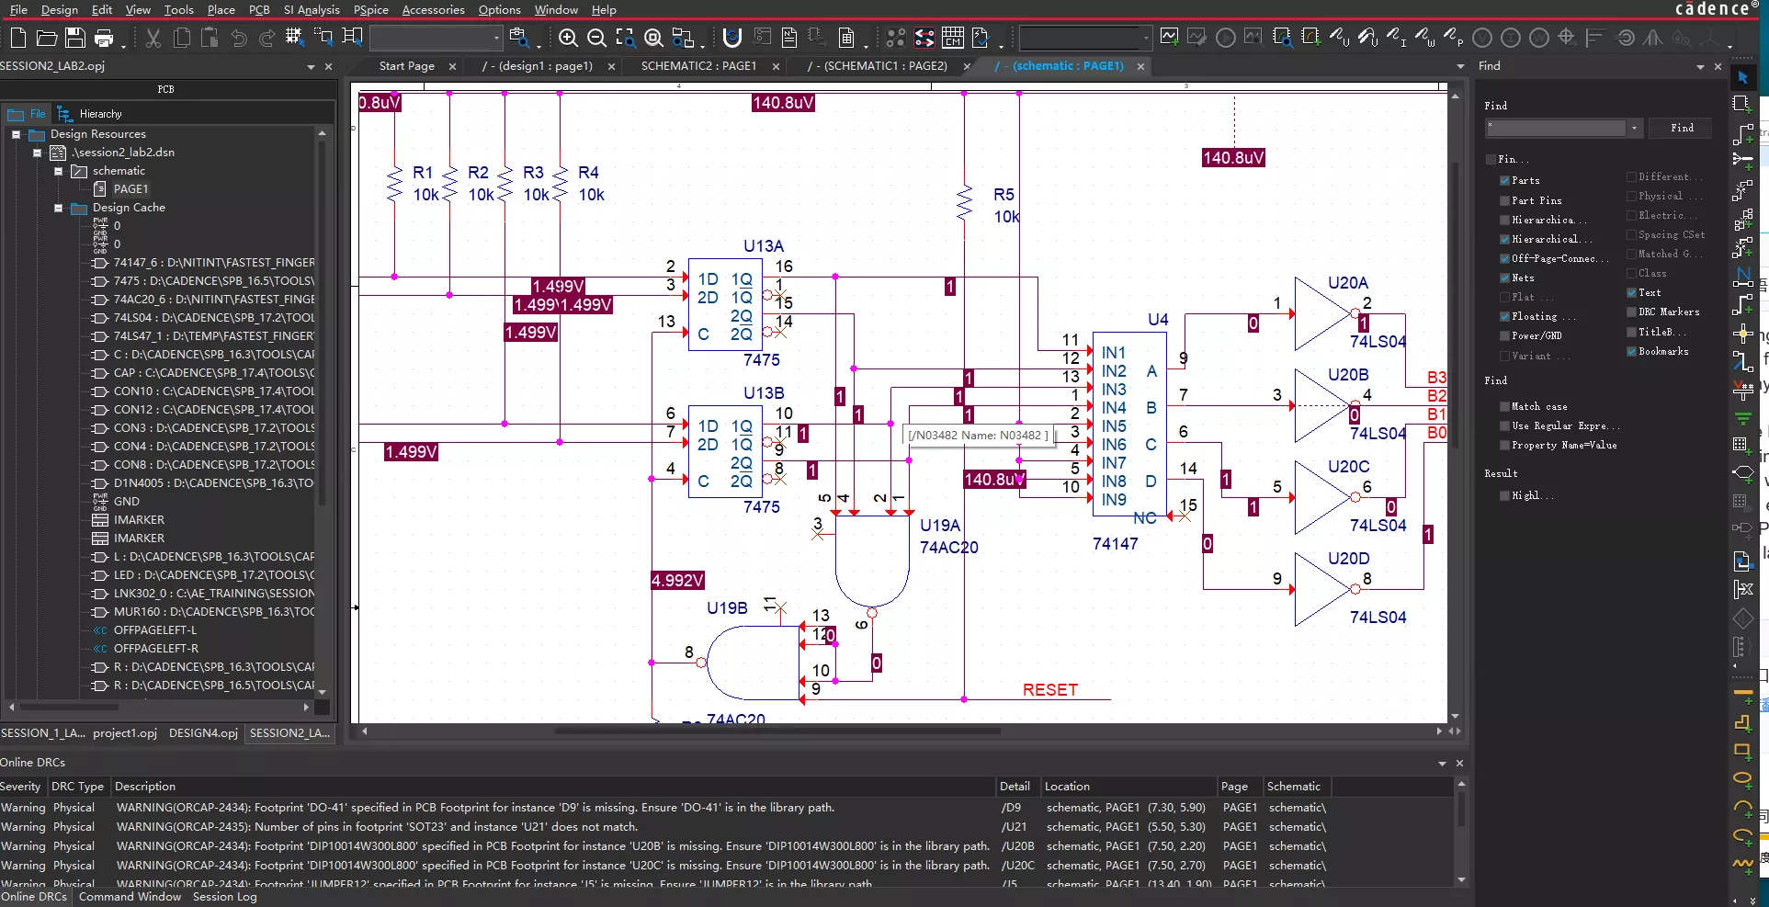Open Constraint Manager via the CM icon
The height and width of the screenshot is (907, 1769).
[x=953, y=38]
